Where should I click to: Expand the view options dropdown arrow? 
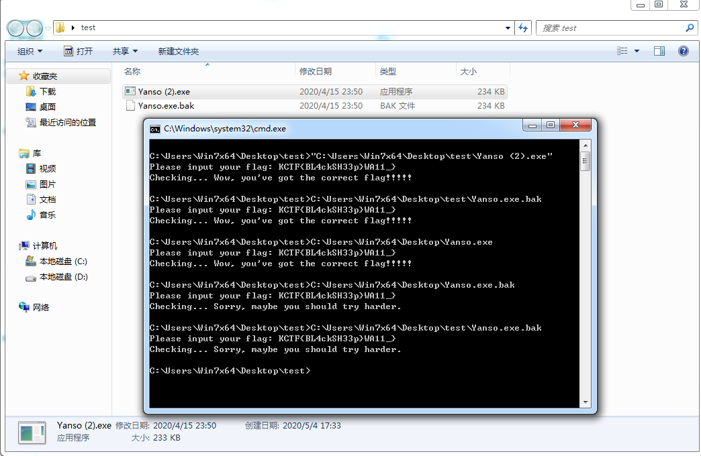[x=637, y=51]
